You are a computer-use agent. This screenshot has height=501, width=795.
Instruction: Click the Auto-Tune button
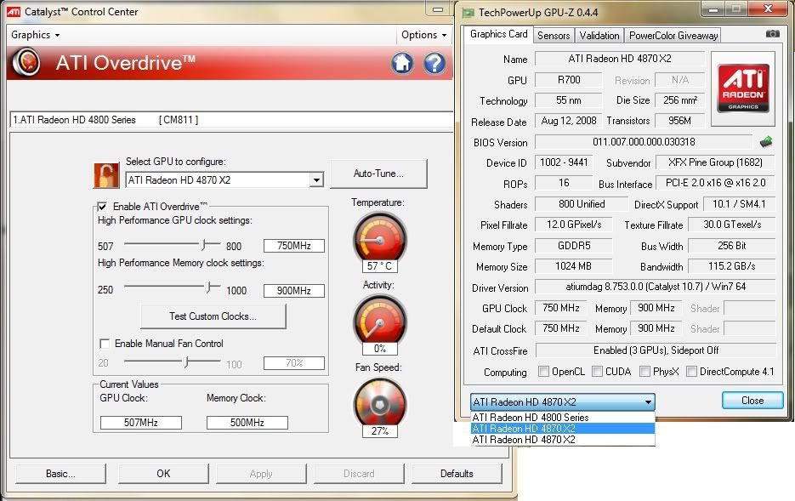pyautogui.click(x=378, y=174)
